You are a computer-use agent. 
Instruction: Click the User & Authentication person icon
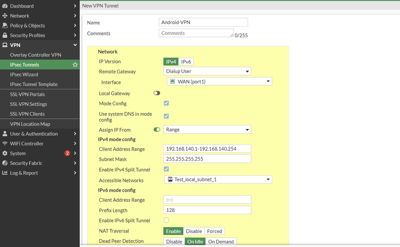point(5,134)
